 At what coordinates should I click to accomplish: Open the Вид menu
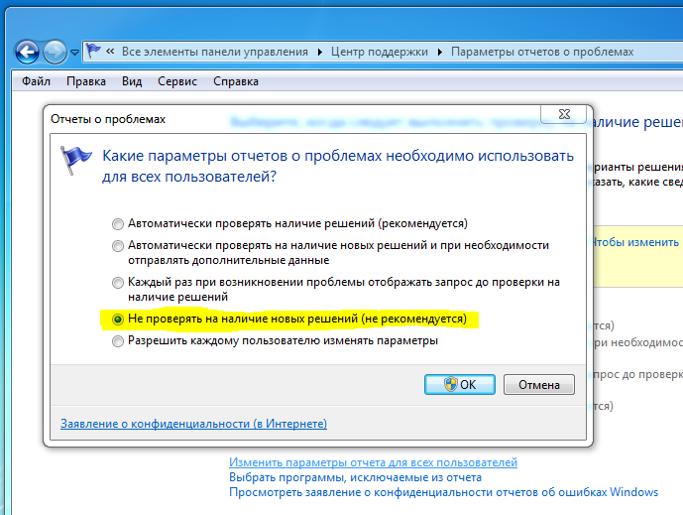[x=132, y=81]
